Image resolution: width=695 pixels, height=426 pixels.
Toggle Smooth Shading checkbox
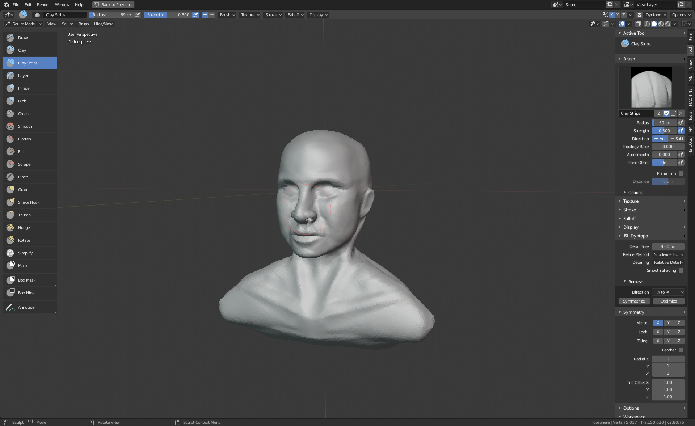point(681,270)
